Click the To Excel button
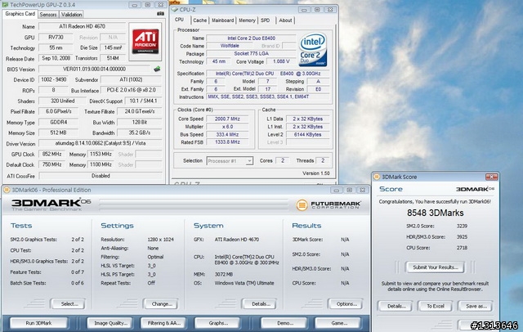The image size is (523, 332). pos(435,306)
